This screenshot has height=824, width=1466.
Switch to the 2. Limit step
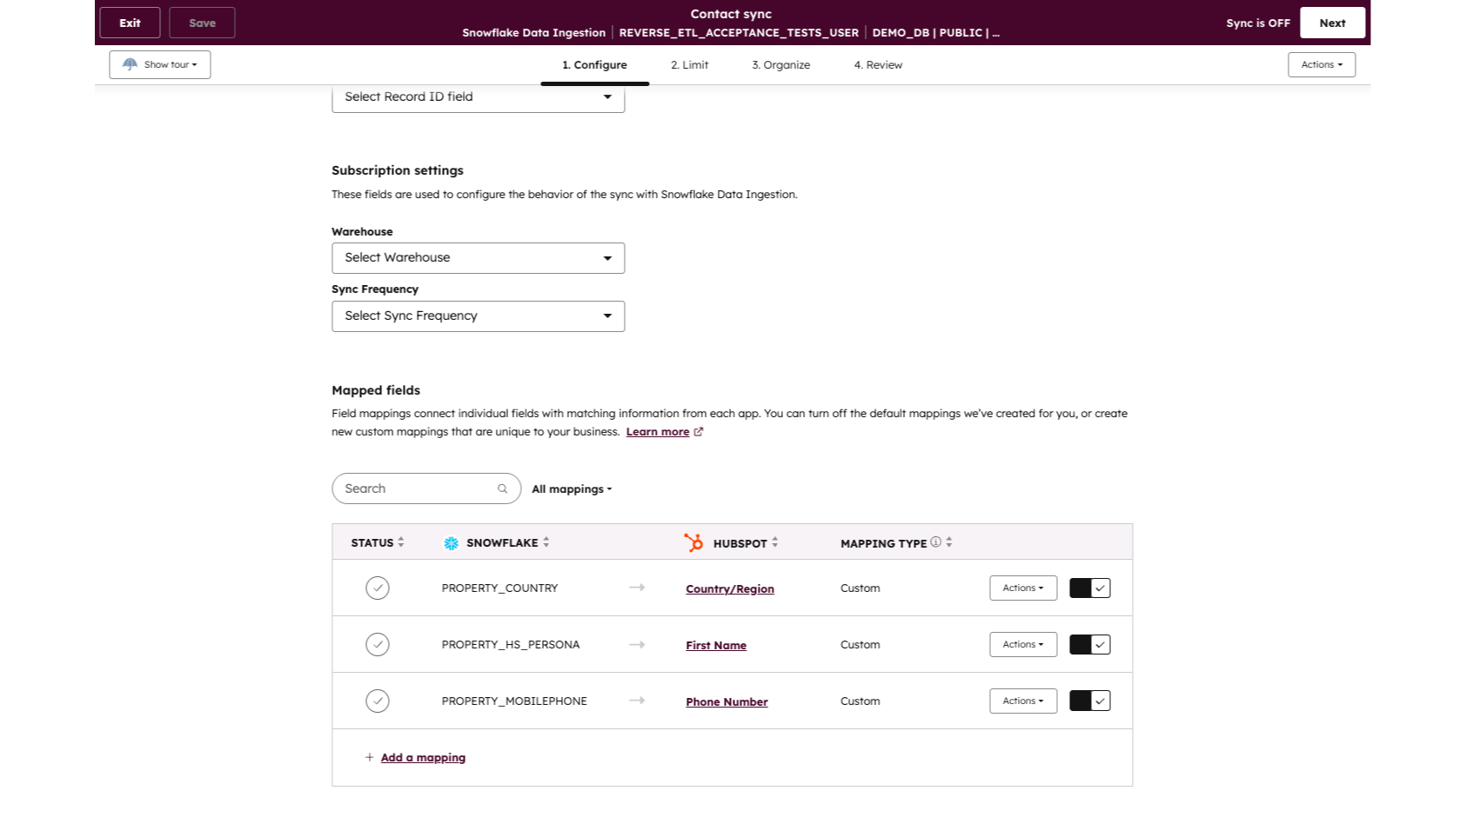689,64
